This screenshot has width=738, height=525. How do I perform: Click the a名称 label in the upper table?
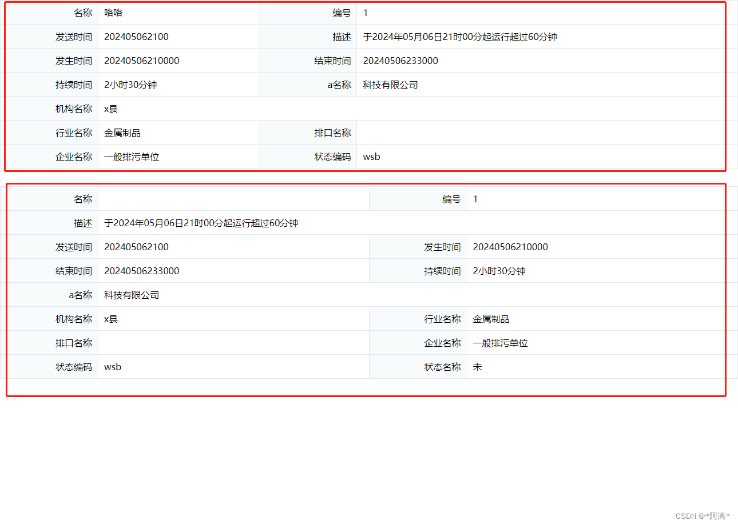(x=339, y=85)
